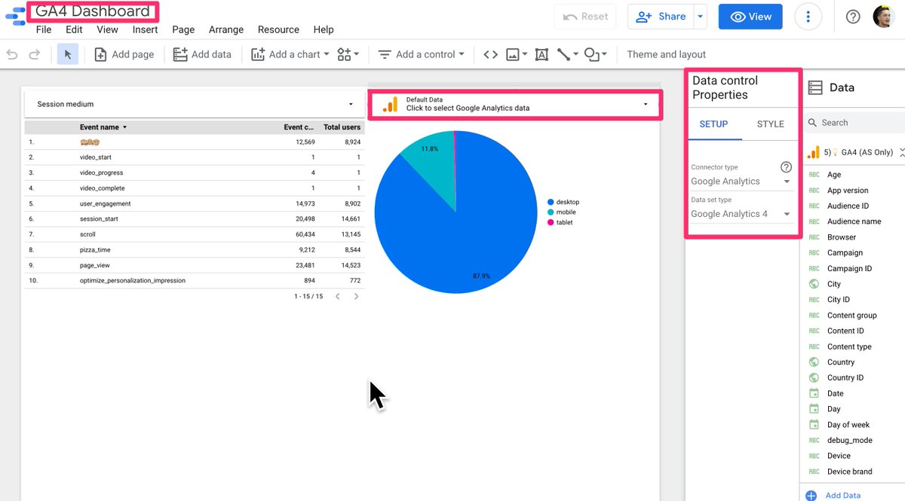This screenshot has width=905, height=501.
Task: Open the community visualizations and components menu
Action: pyautogui.click(x=348, y=54)
